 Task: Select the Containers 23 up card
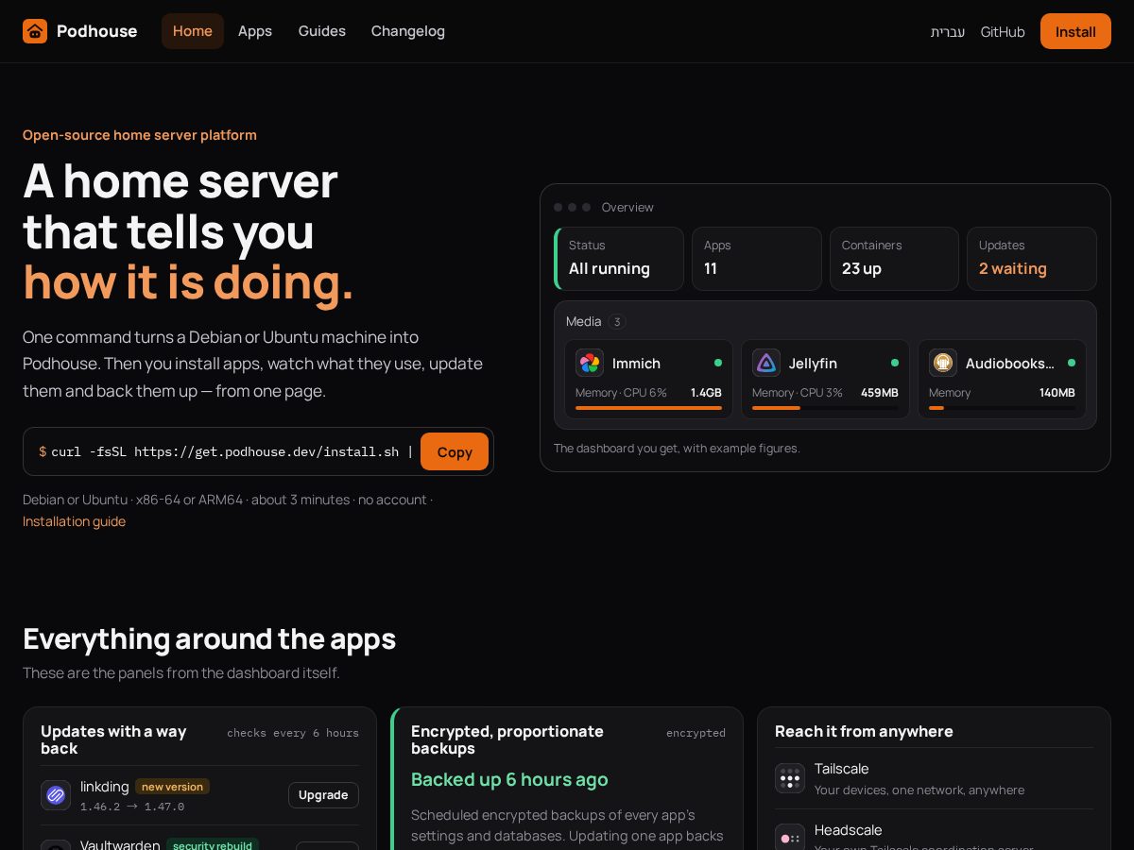(894, 259)
